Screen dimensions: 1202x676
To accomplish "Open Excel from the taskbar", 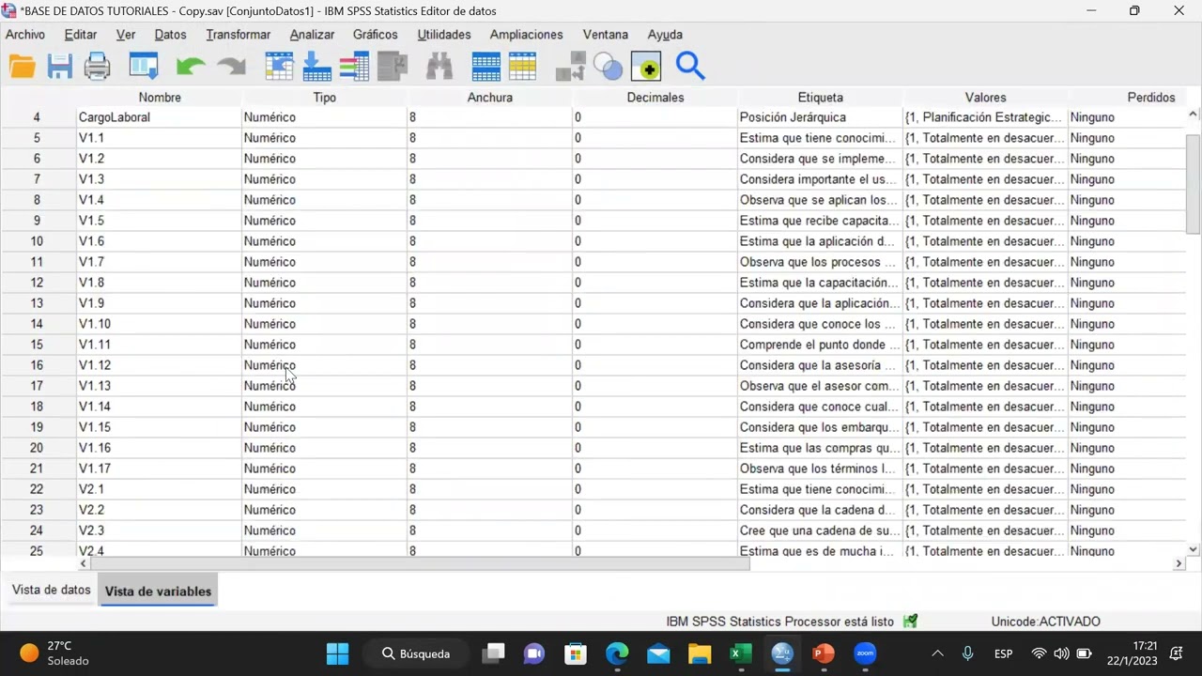I will pos(741,653).
